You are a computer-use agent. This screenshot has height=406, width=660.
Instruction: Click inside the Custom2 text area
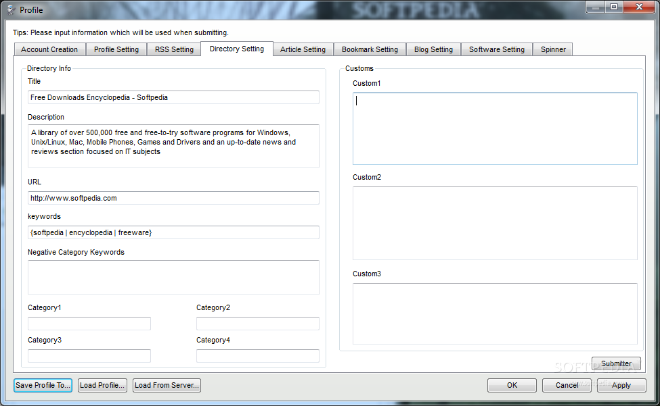click(x=495, y=224)
